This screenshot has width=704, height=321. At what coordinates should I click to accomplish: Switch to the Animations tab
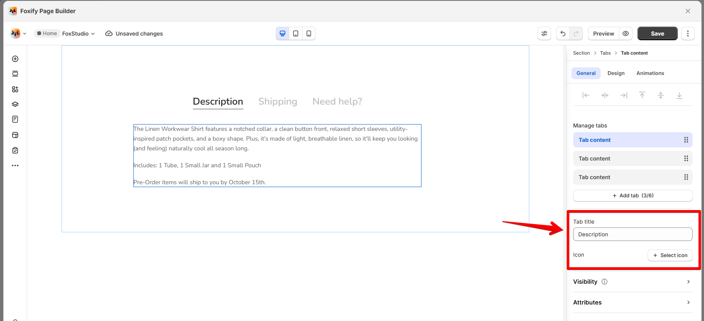650,73
